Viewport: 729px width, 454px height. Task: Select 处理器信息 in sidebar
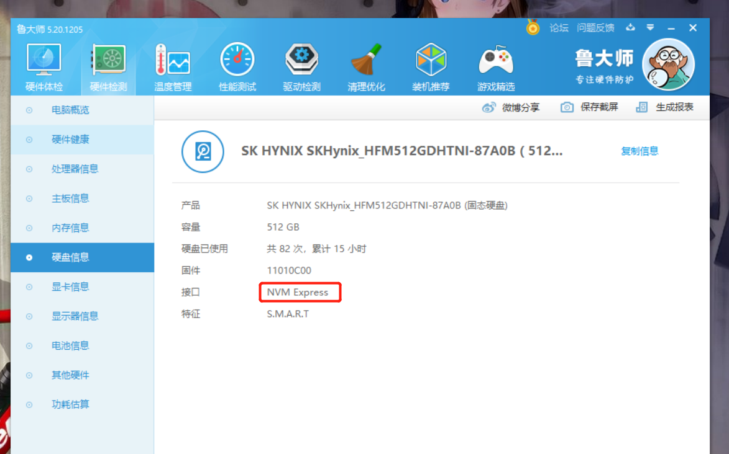tap(82, 169)
